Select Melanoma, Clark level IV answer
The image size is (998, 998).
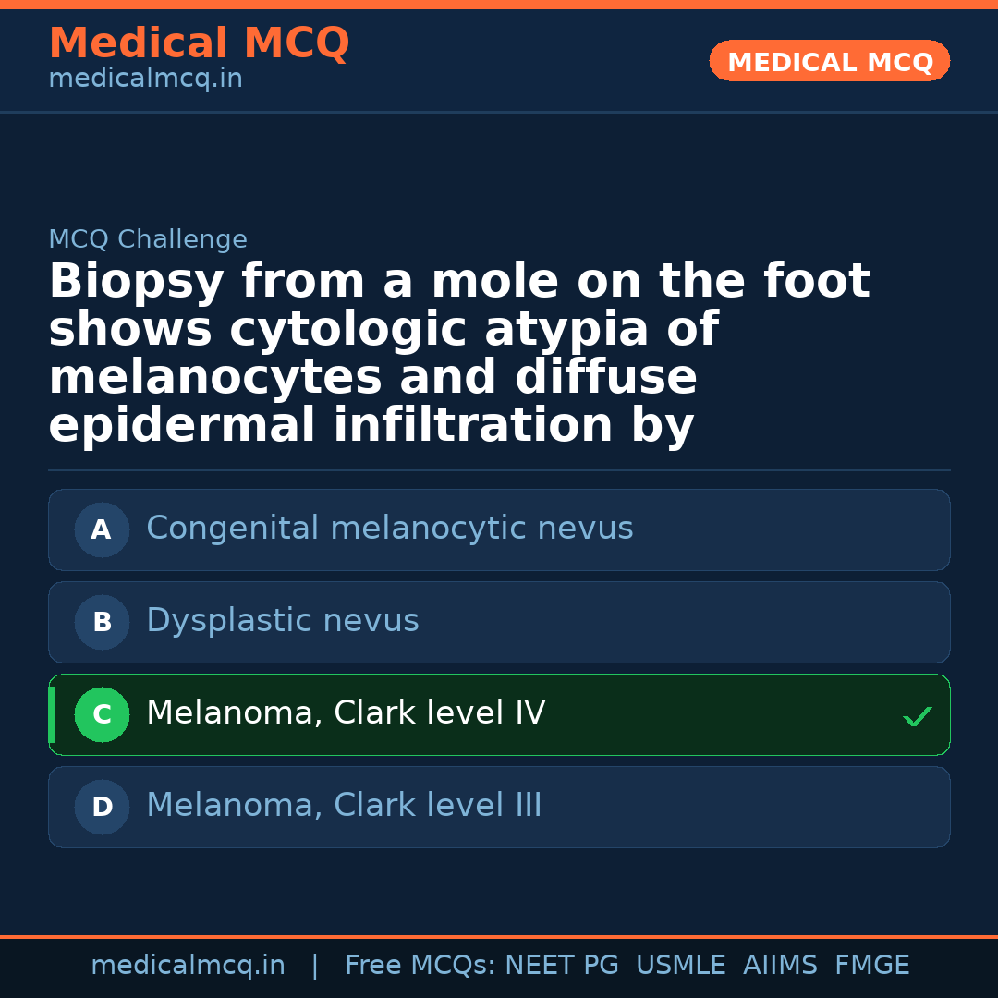click(346, 713)
